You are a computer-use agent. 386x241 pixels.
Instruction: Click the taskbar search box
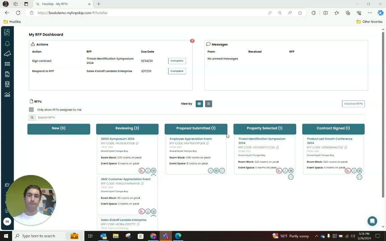pyautogui.click(x=48, y=236)
